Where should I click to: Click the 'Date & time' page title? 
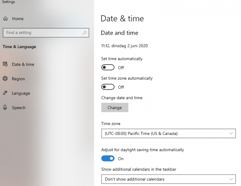[122, 19]
